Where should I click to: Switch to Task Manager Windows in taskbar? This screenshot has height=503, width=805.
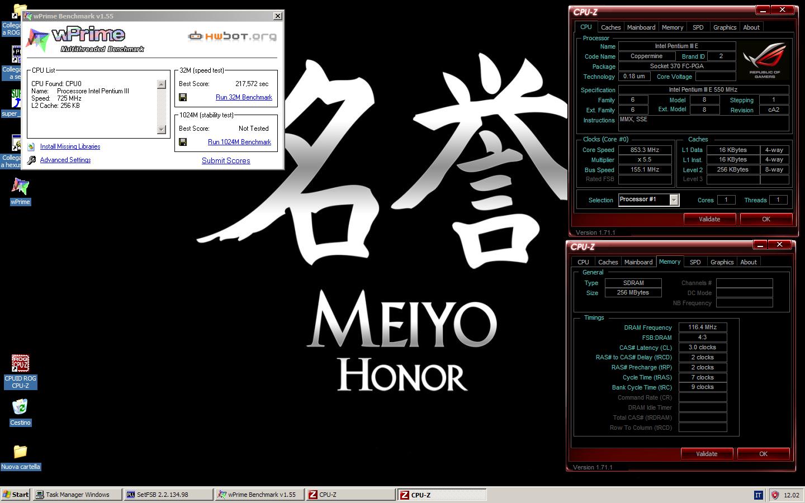coord(77,495)
